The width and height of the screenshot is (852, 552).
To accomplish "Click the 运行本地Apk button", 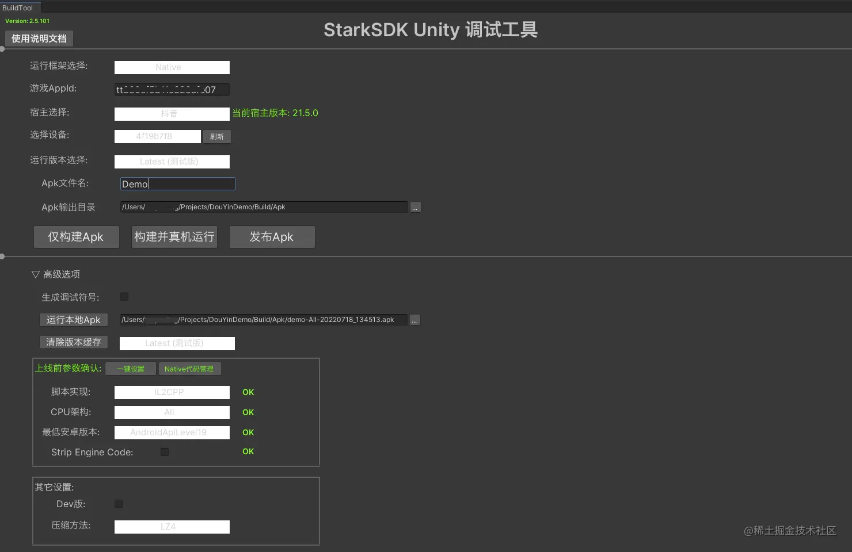I will (74, 320).
